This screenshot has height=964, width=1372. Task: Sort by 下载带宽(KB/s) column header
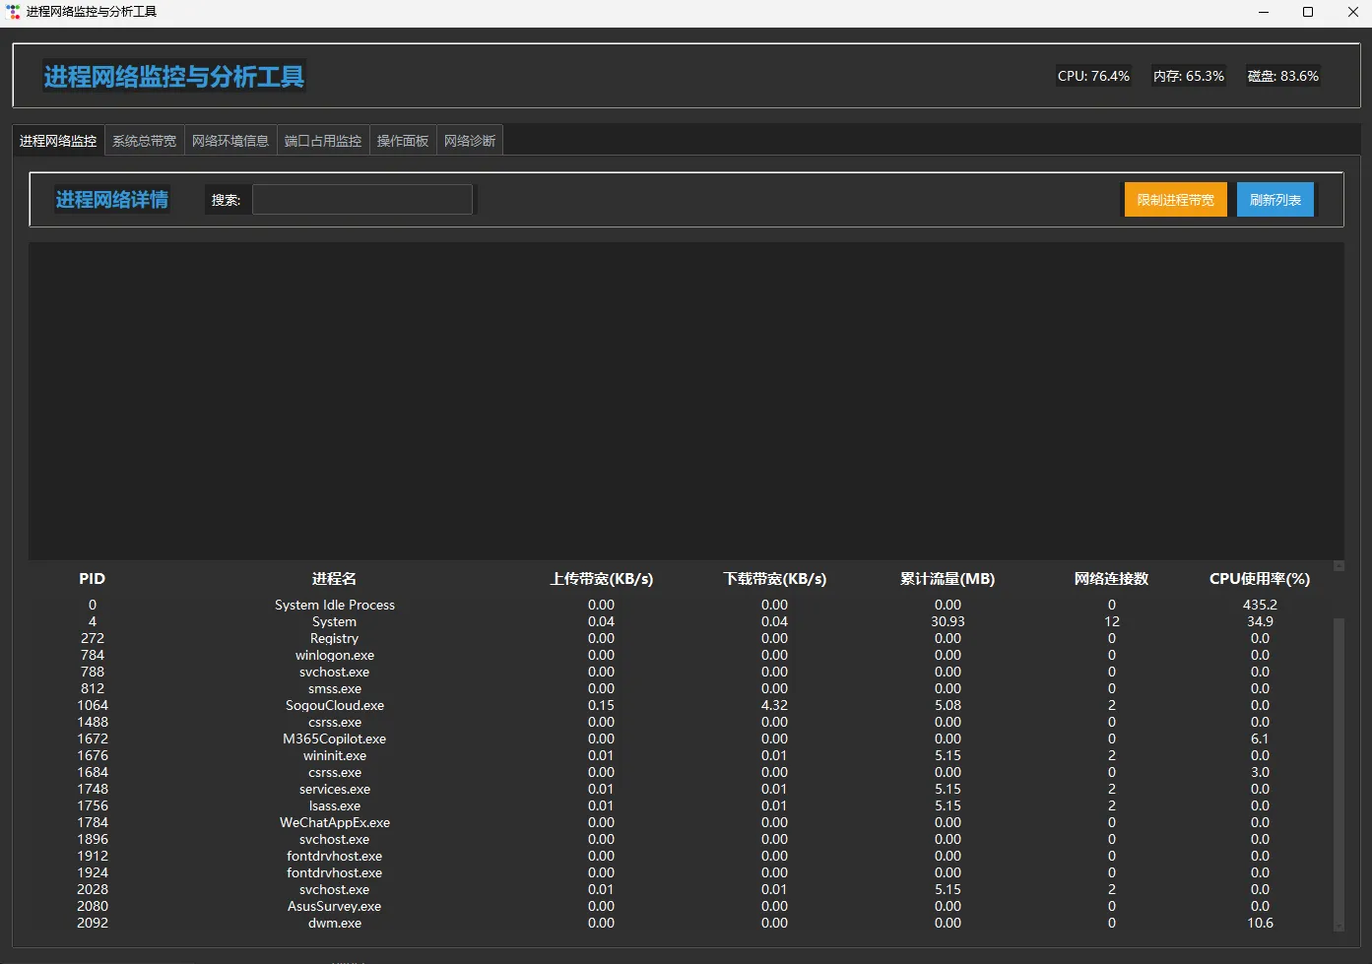point(774,579)
